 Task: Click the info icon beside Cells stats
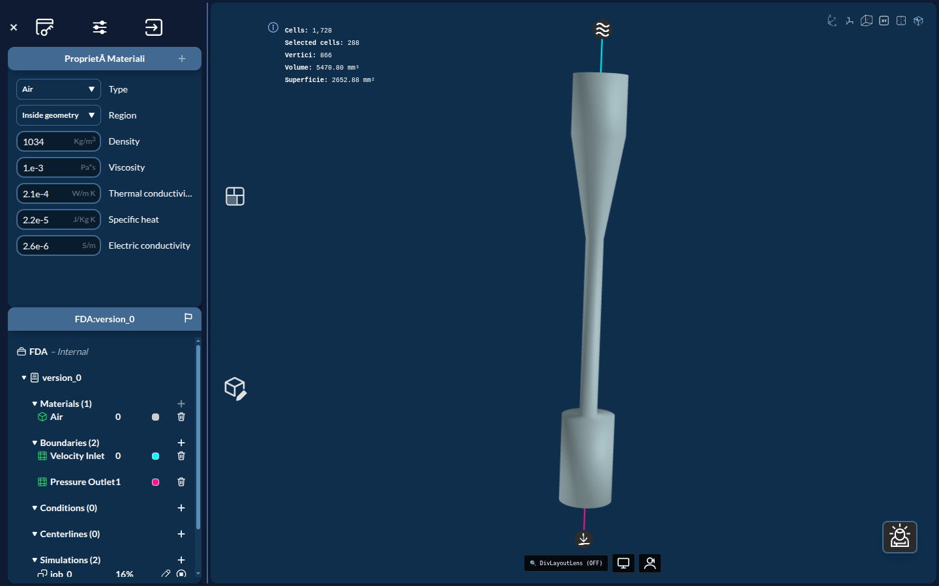pos(273,27)
